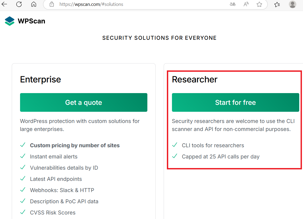The width and height of the screenshot is (303, 219).
Task: Click the Webhooks: Slack & HTTP feature text
Action: pyautogui.click(x=62, y=190)
